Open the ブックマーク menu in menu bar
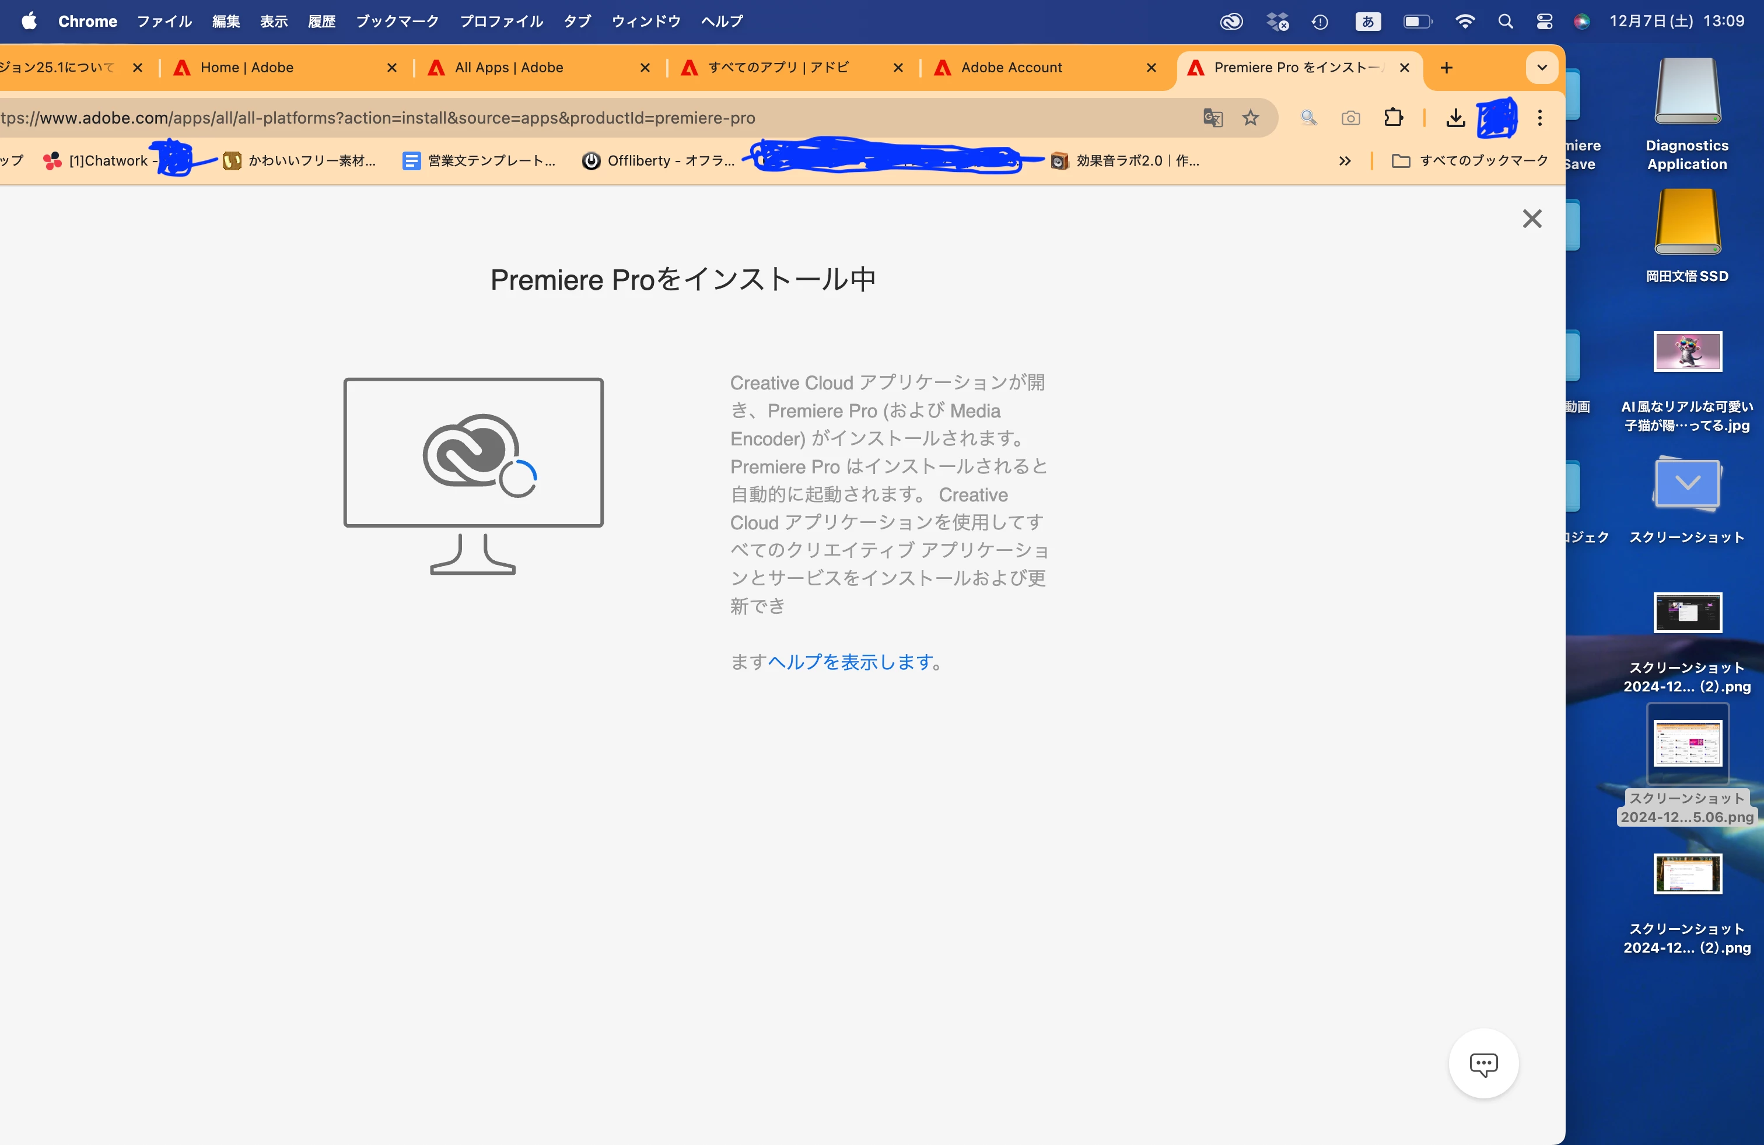The image size is (1764, 1145). [x=397, y=22]
